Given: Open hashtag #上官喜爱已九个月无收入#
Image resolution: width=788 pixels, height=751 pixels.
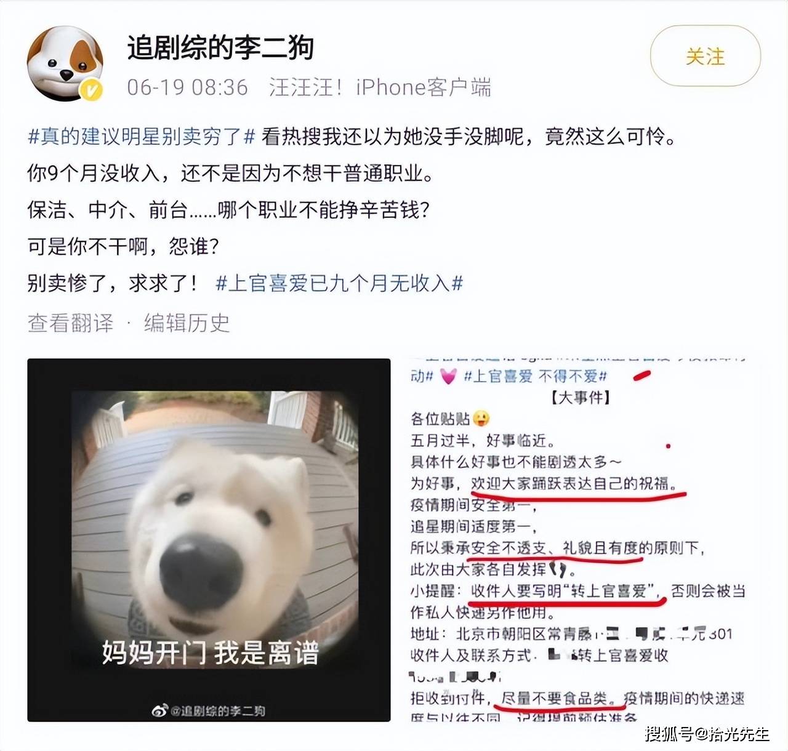Looking at the screenshot, I should 339,283.
